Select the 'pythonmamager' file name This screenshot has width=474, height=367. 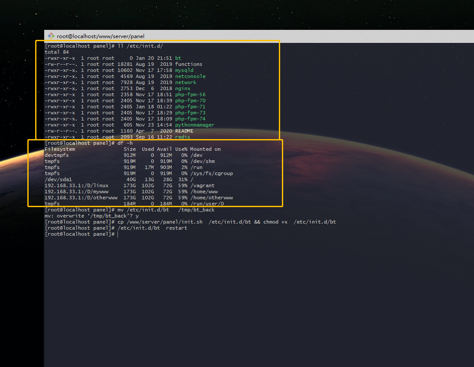(x=195, y=125)
